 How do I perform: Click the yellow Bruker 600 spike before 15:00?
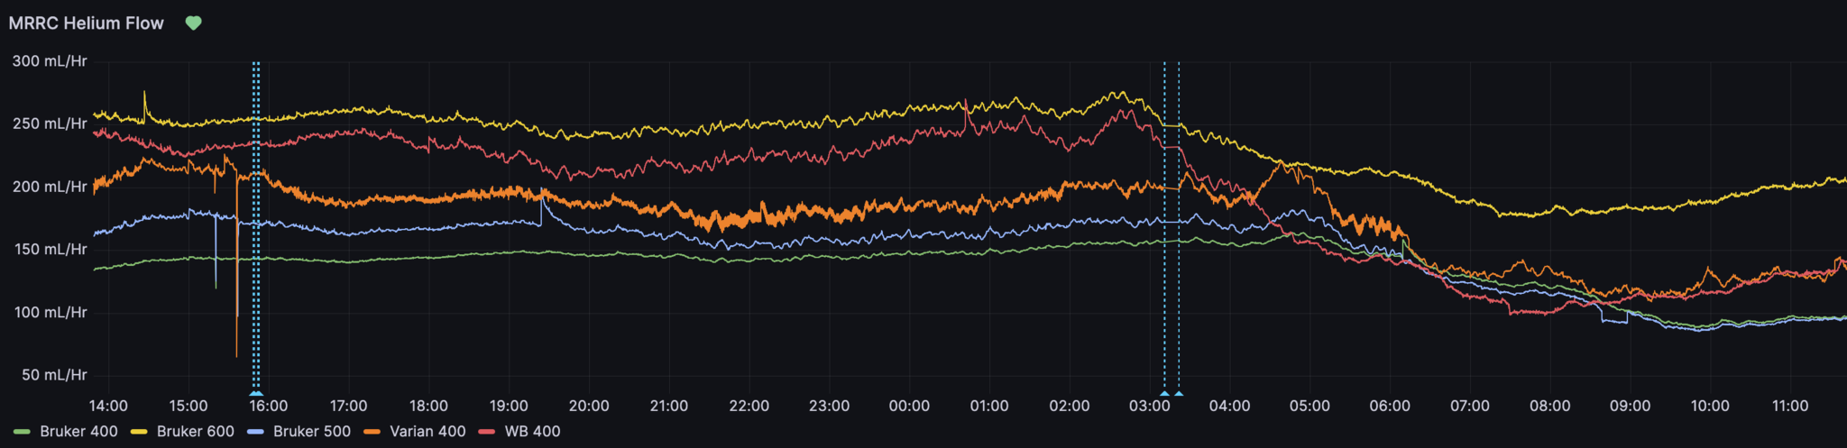pyautogui.click(x=144, y=94)
